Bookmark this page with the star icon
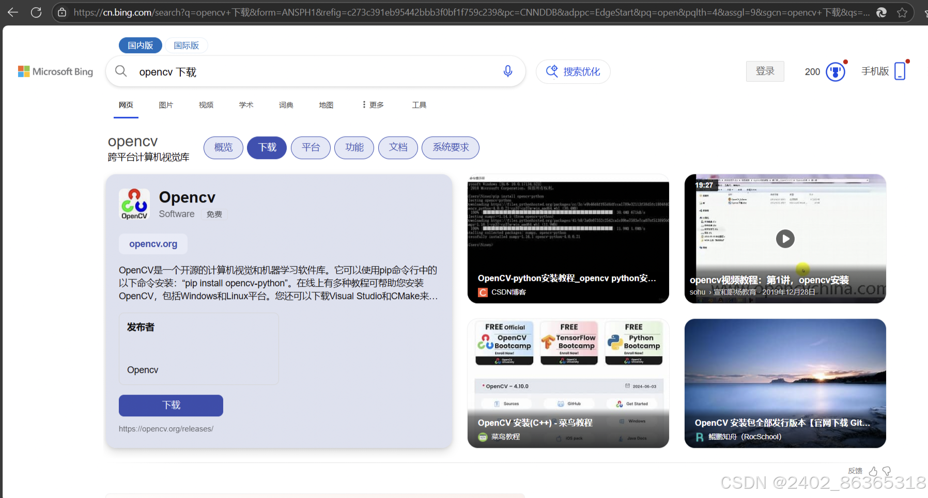Screen dimensions: 928x498 pos(902,12)
